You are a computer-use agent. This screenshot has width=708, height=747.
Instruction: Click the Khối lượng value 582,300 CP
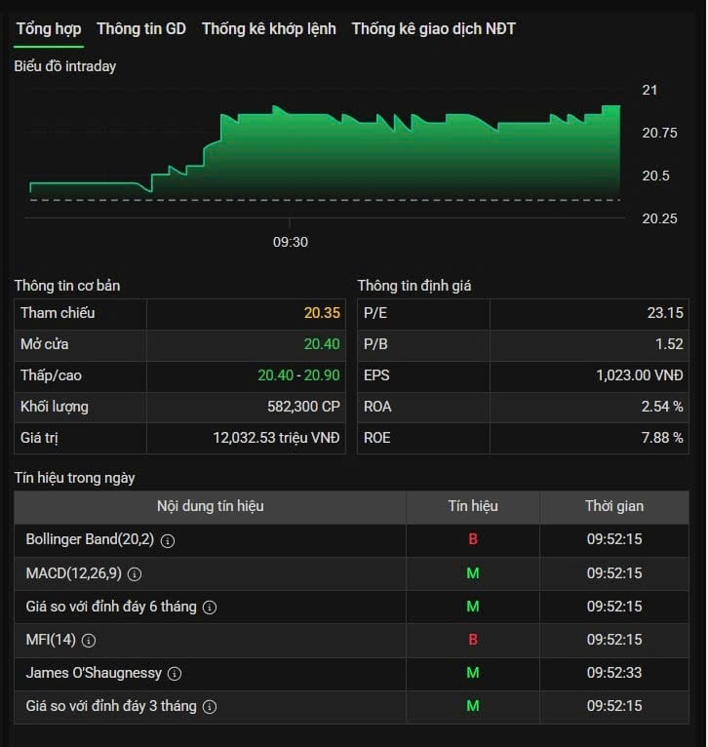coord(303,407)
